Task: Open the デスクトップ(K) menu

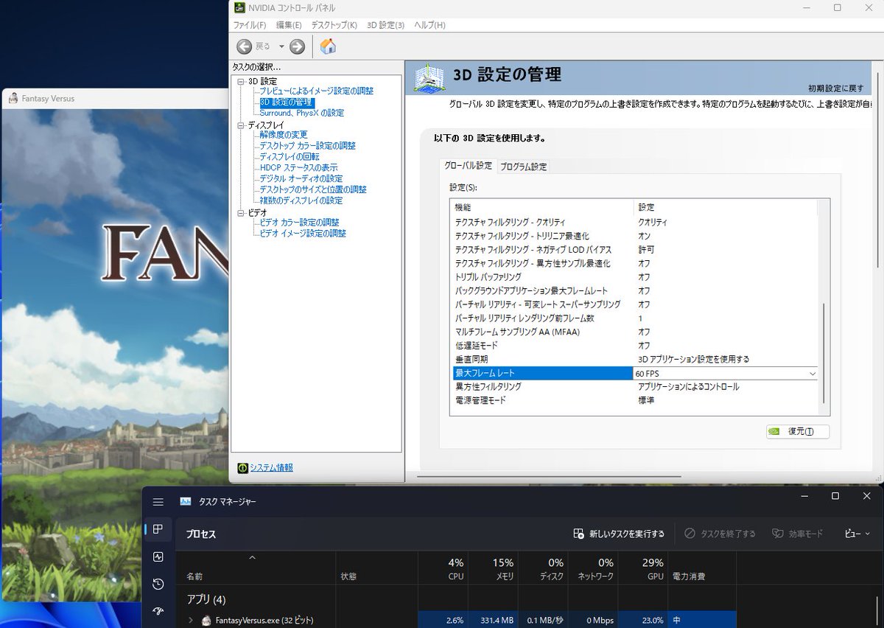Action: [x=334, y=25]
